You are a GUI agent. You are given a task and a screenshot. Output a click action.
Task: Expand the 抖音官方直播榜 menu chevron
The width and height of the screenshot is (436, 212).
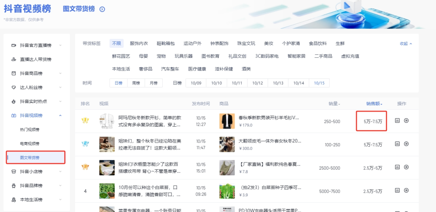tap(60, 45)
